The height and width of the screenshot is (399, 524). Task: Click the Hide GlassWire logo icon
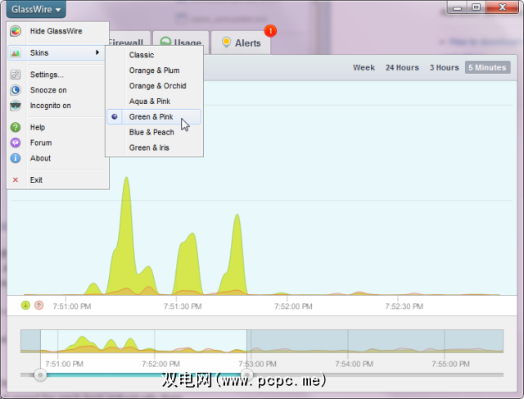pyautogui.click(x=16, y=31)
